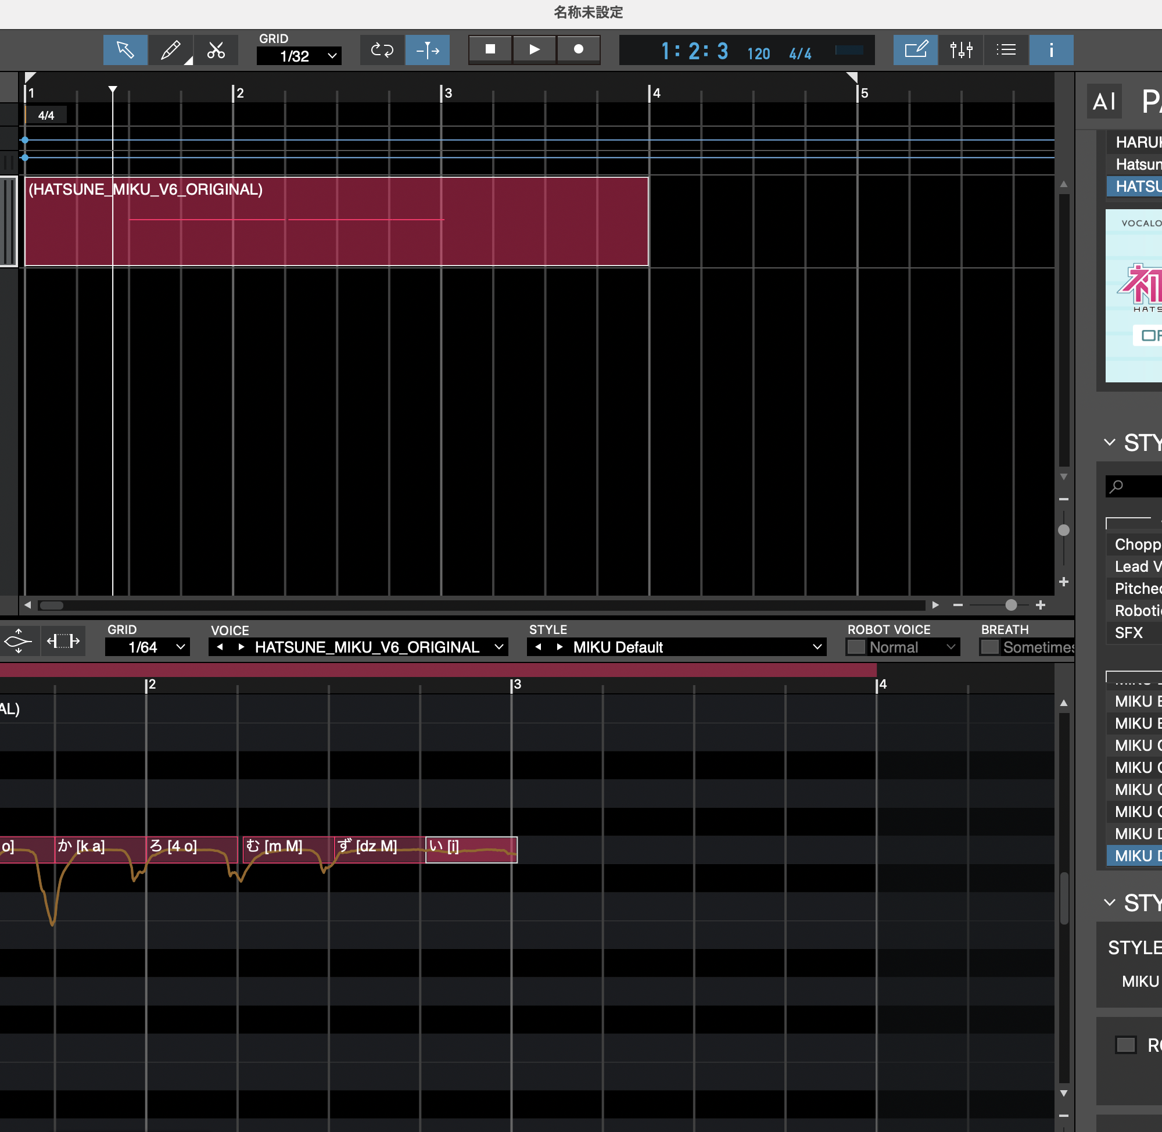The height and width of the screenshot is (1132, 1162).
Task: Toggle loop playback mode
Action: (382, 50)
